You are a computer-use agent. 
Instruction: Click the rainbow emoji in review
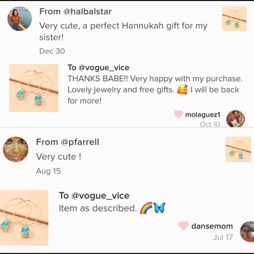pos(146,208)
